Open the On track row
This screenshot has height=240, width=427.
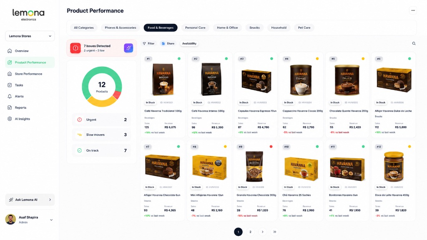[x=102, y=150]
